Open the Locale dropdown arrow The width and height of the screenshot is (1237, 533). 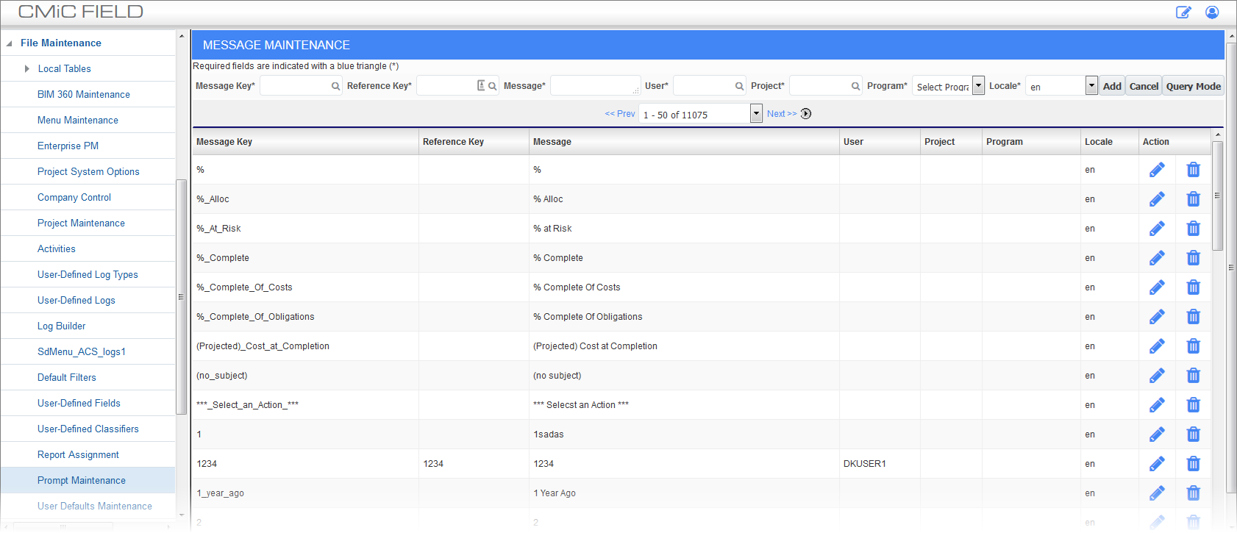point(1091,86)
